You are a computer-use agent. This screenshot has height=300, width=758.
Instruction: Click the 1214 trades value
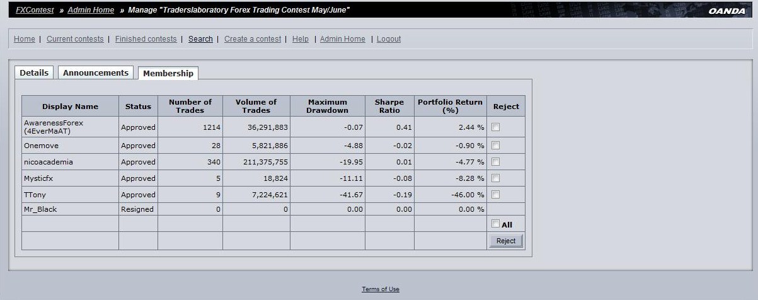click(212, 127)
